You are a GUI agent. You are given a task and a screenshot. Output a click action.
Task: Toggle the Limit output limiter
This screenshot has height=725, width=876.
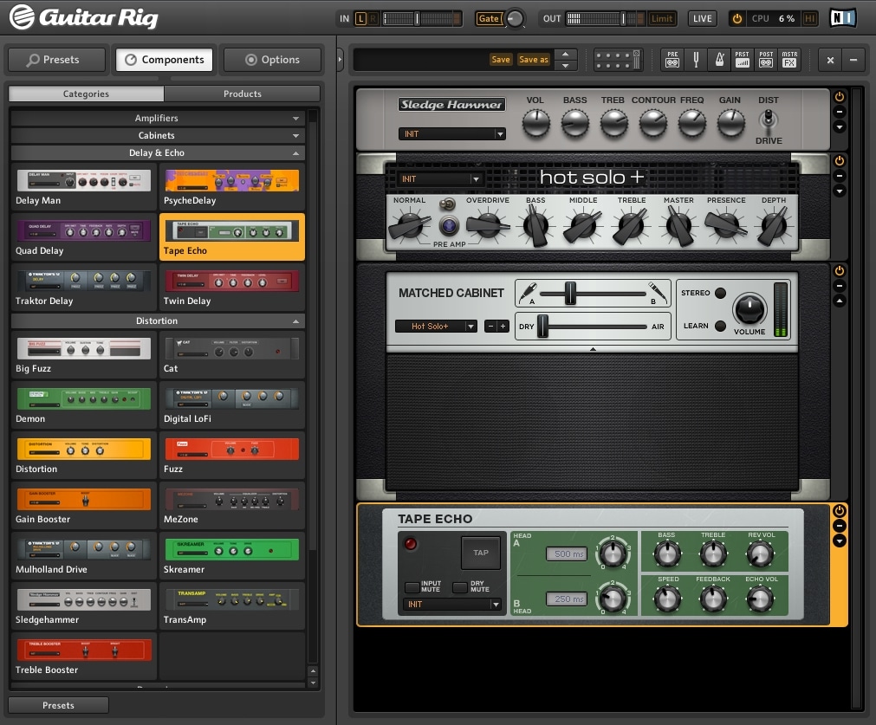[x=662, y=18]
